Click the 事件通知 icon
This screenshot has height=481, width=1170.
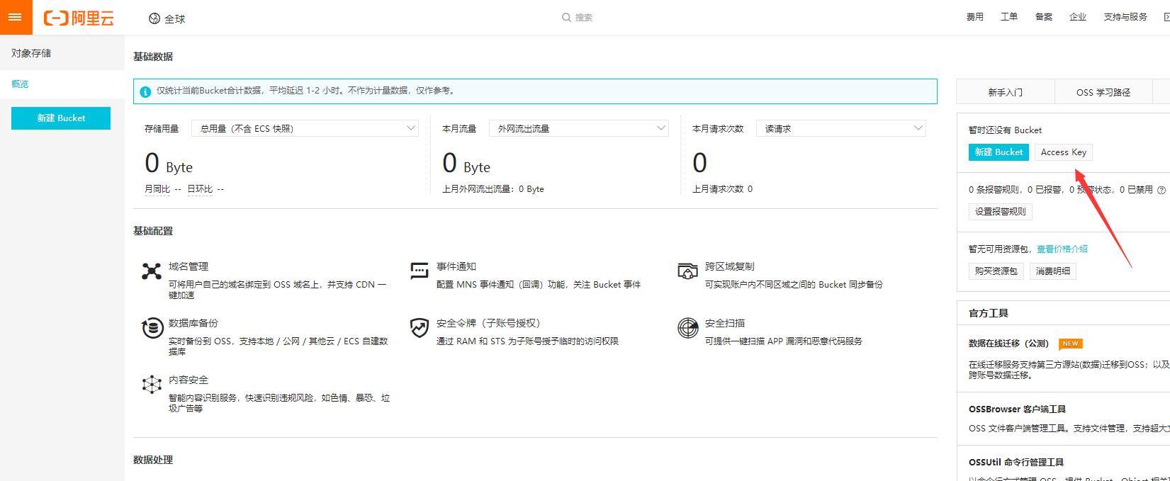pos(420,271)
